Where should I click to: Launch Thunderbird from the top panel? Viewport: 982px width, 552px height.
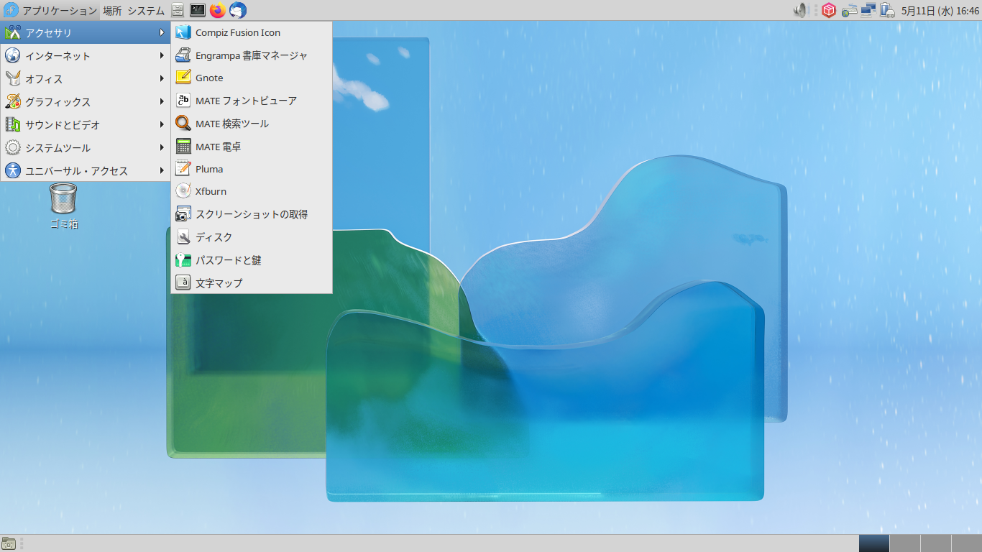237,11
